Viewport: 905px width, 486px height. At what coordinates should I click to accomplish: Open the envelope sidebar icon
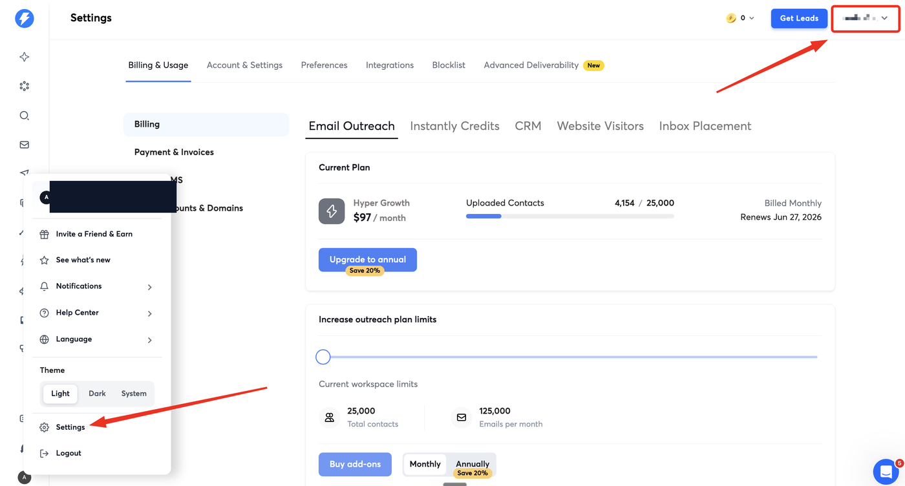(25, 145)
